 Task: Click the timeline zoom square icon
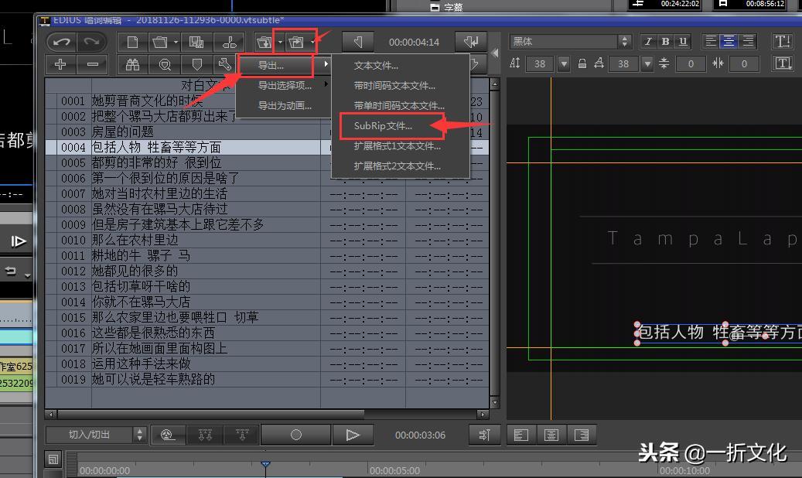pyautogui.click(x=53, y=459)
